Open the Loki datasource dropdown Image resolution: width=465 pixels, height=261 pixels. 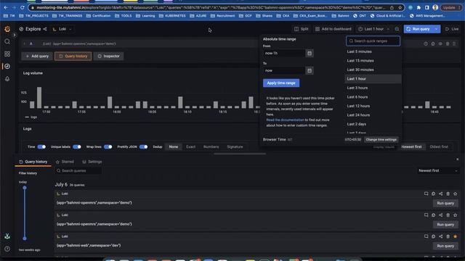coord(62,29)
